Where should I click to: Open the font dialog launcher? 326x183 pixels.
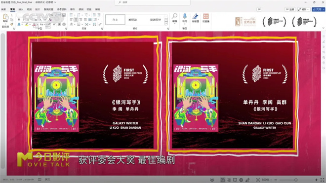click(66, 29)
